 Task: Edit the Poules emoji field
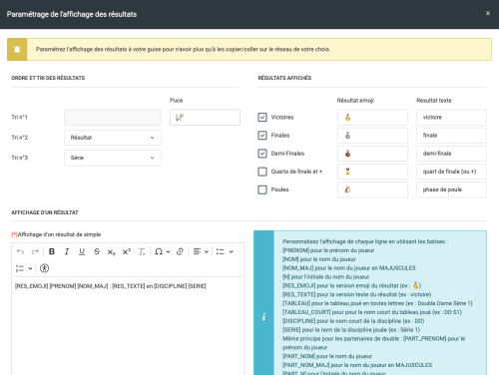[372, 189]
